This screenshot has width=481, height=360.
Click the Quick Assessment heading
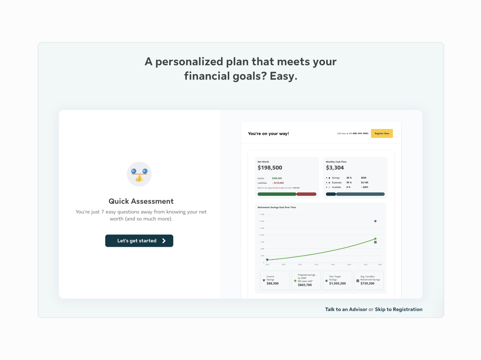click(141, 201)
